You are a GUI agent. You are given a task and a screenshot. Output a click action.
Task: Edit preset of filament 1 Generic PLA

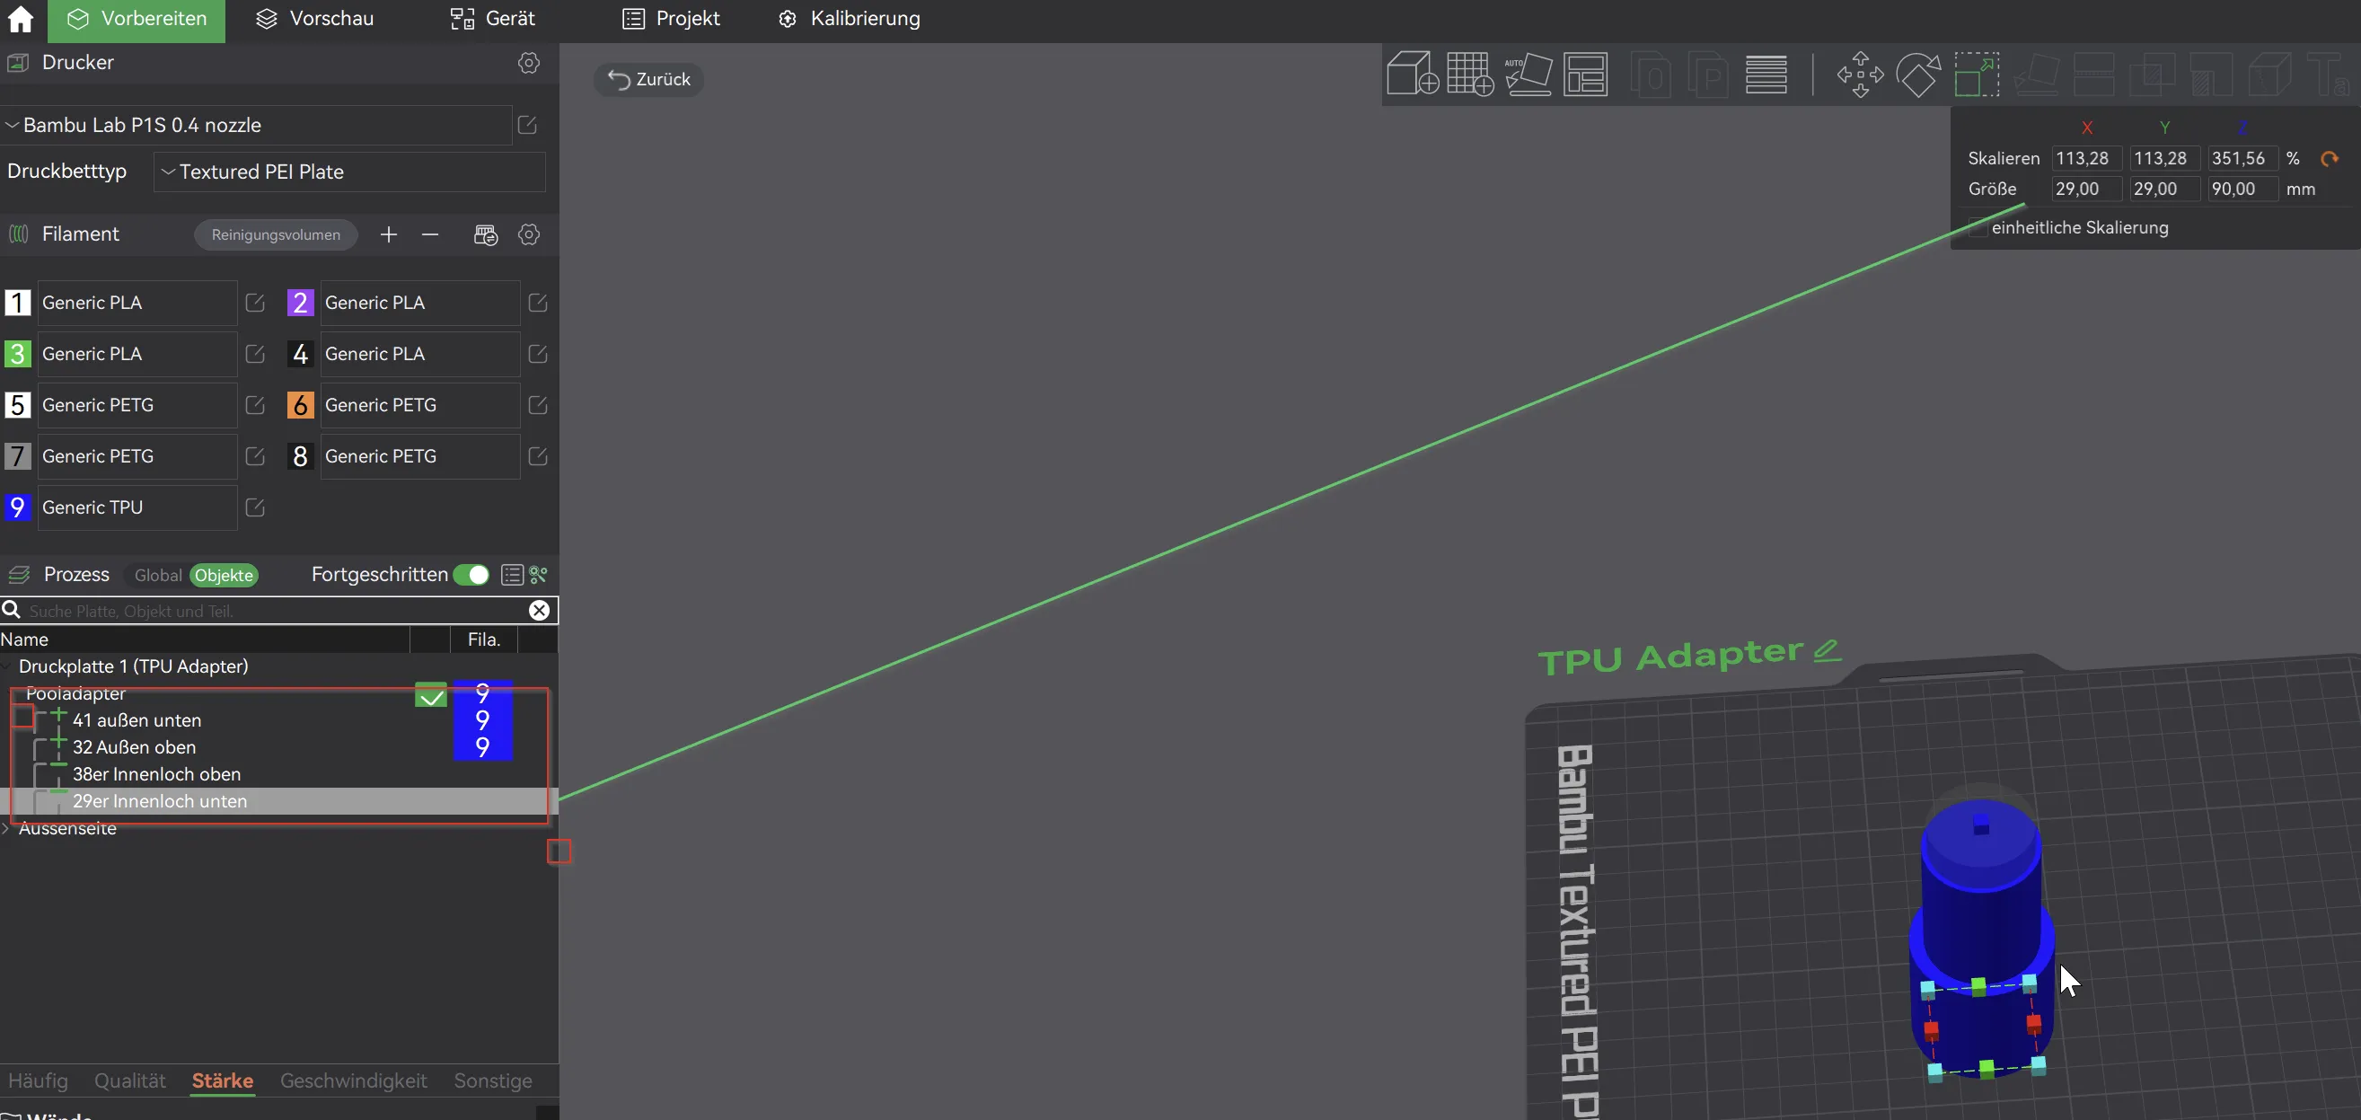pos(256,303)
